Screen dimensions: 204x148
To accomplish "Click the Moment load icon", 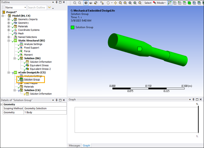I will (21, 55).
